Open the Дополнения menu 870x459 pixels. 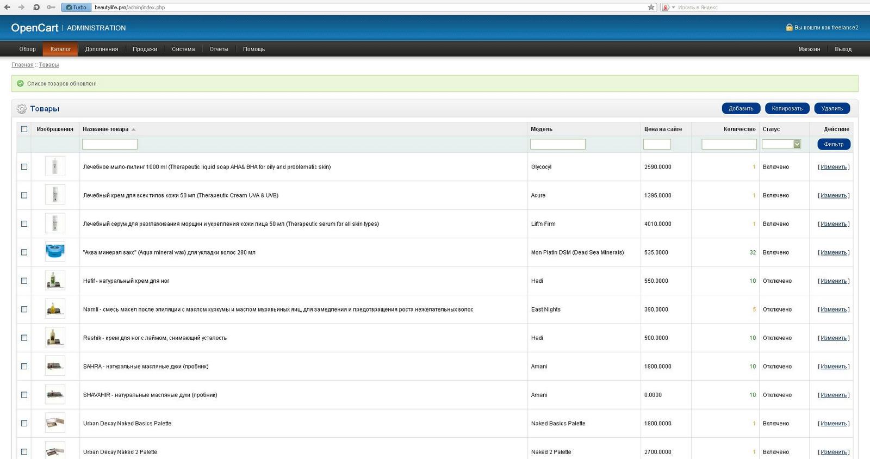[102, 49]
